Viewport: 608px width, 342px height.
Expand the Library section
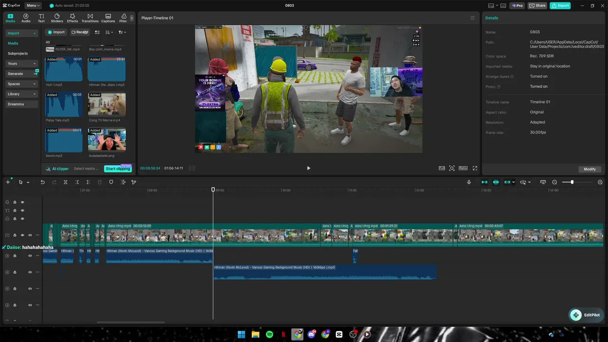coord(21,94)
